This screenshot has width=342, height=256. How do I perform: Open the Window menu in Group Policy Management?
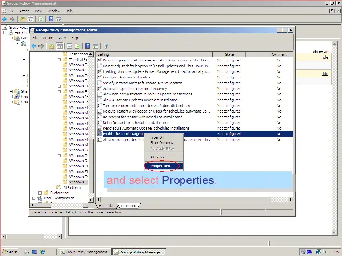[53, 11]
